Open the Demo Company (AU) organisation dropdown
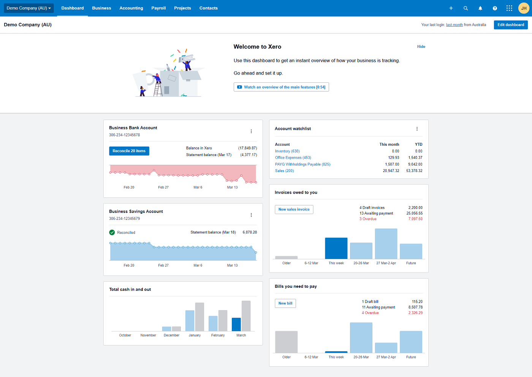Screen dimensions: 532x377 click(28, 8)
